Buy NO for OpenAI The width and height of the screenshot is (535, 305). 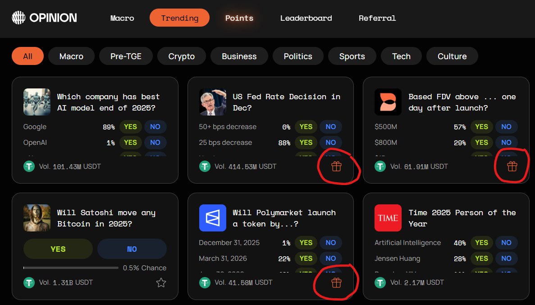pos(155,143)
